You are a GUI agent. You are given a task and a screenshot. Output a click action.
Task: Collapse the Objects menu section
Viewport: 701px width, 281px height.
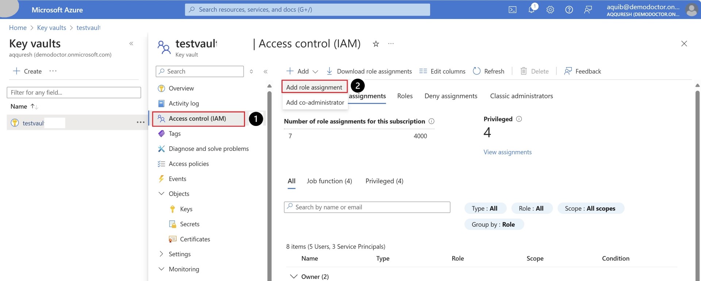[161, 194]
